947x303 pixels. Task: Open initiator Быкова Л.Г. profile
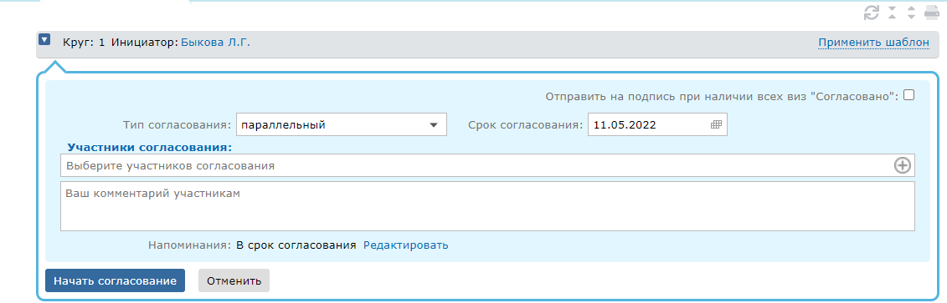(215, 43)
